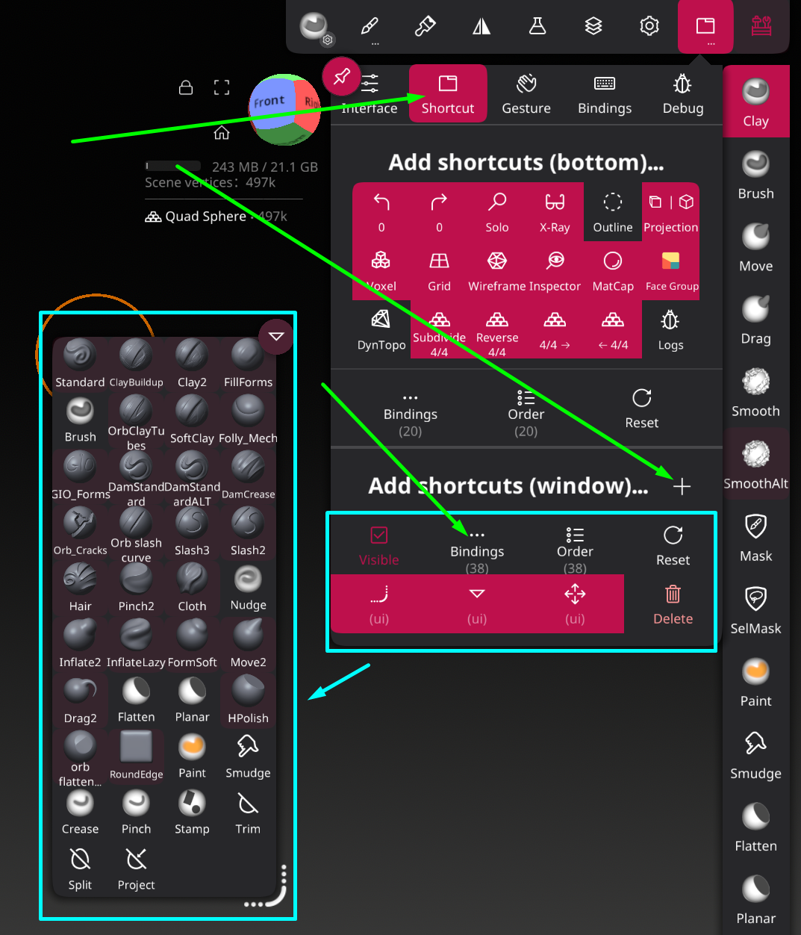Open bottom shortcuts Order (20) list
The height and width of the screenshot is (935, 801).
pos(526,413)
